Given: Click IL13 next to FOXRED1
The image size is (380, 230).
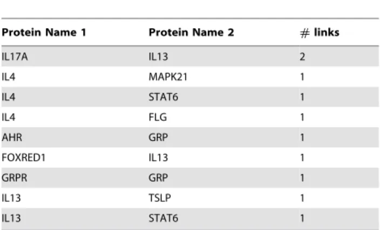Looking at the screenshot, I should [158, 158].
